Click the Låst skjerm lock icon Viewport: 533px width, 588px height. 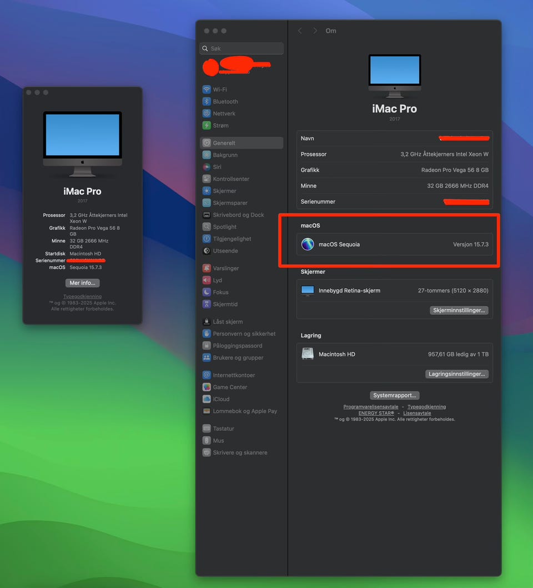207,321
